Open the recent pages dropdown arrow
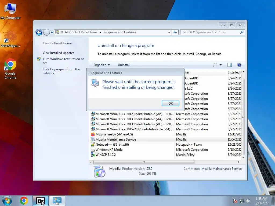 (x=52, y=32)
